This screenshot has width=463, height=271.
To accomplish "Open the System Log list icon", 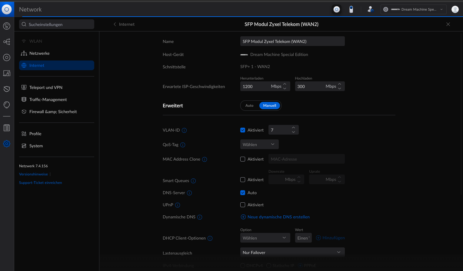I will coord(7,128).
